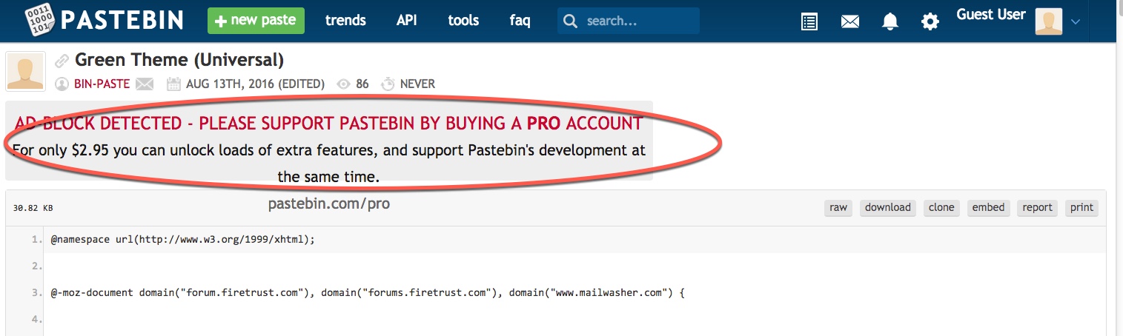Viewport: 1123px width, 336px height.
Task: Open the API menu item
Action: click(x=407, y=21)
